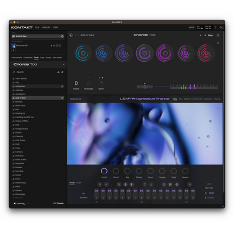Click the circular icon in Axis of Awe tool slot

62,37
